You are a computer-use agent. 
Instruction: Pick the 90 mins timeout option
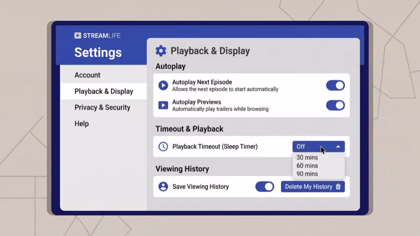click(307, 174)
